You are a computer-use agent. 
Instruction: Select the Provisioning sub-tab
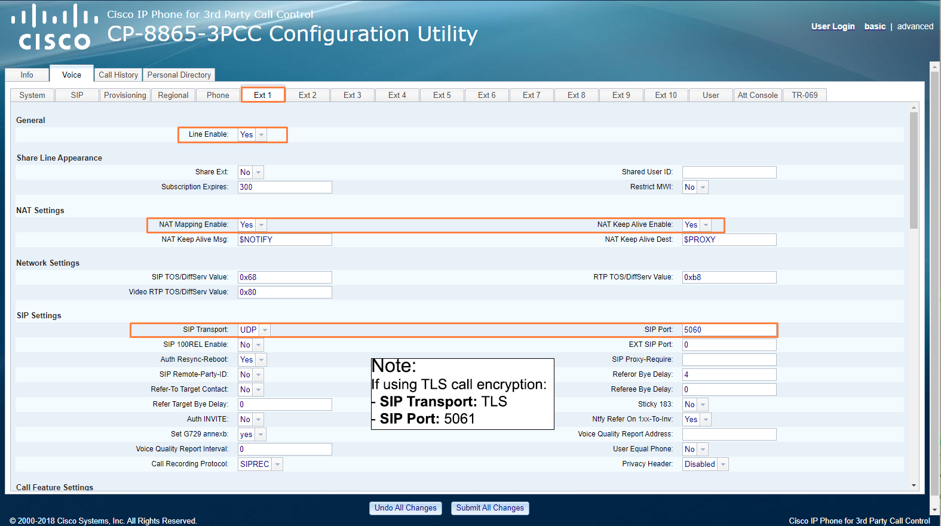(x=125, y=95)
